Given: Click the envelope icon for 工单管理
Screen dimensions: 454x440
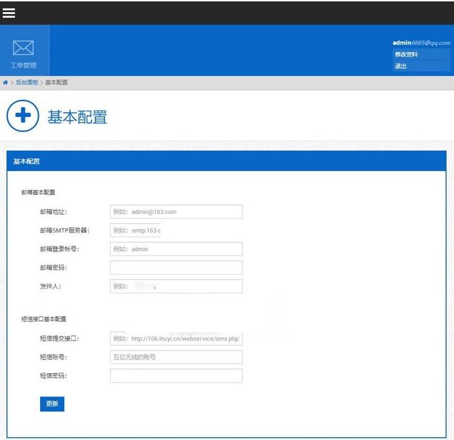Looking at the screenshot, I should click(23, 48).
